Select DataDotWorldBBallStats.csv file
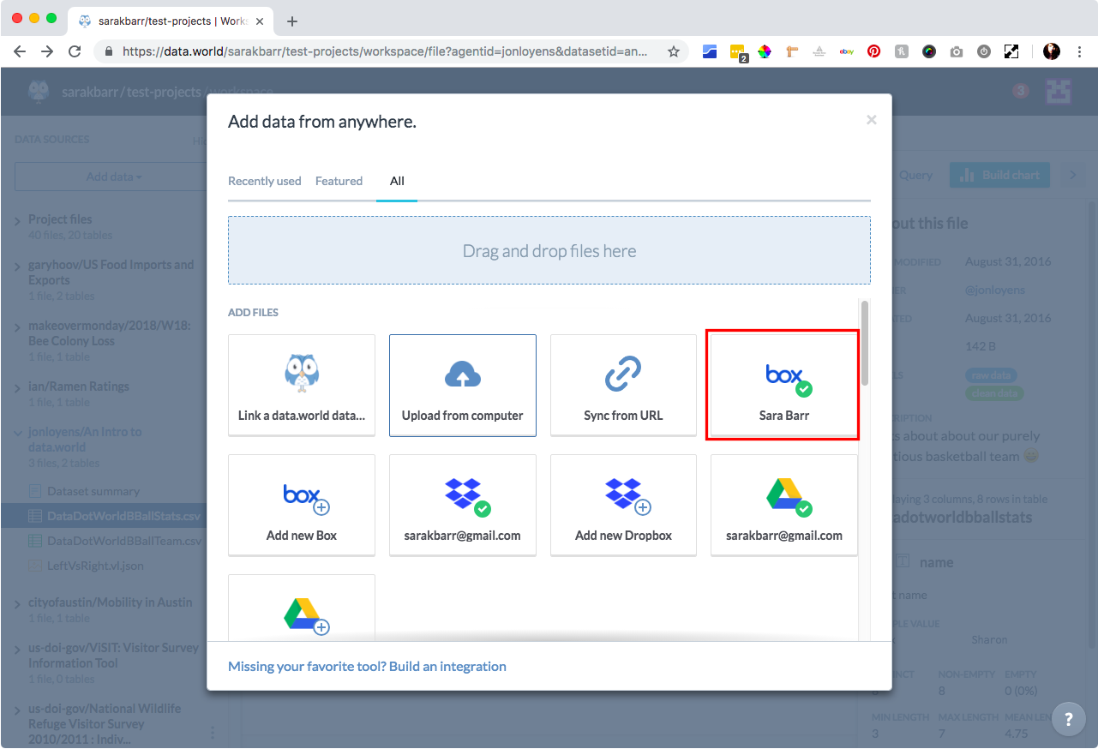The width and height of the screenshot is (1098, 749). pos(123,516)
